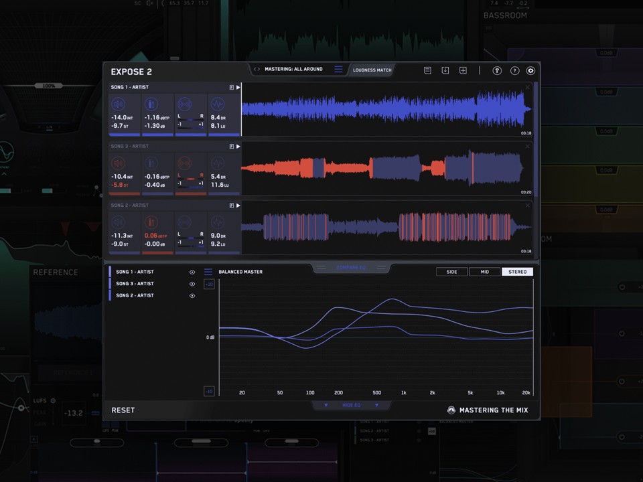Click the Compare EQ handle
The height and width of the screenshot is (482, 643).
pos(351,268)
